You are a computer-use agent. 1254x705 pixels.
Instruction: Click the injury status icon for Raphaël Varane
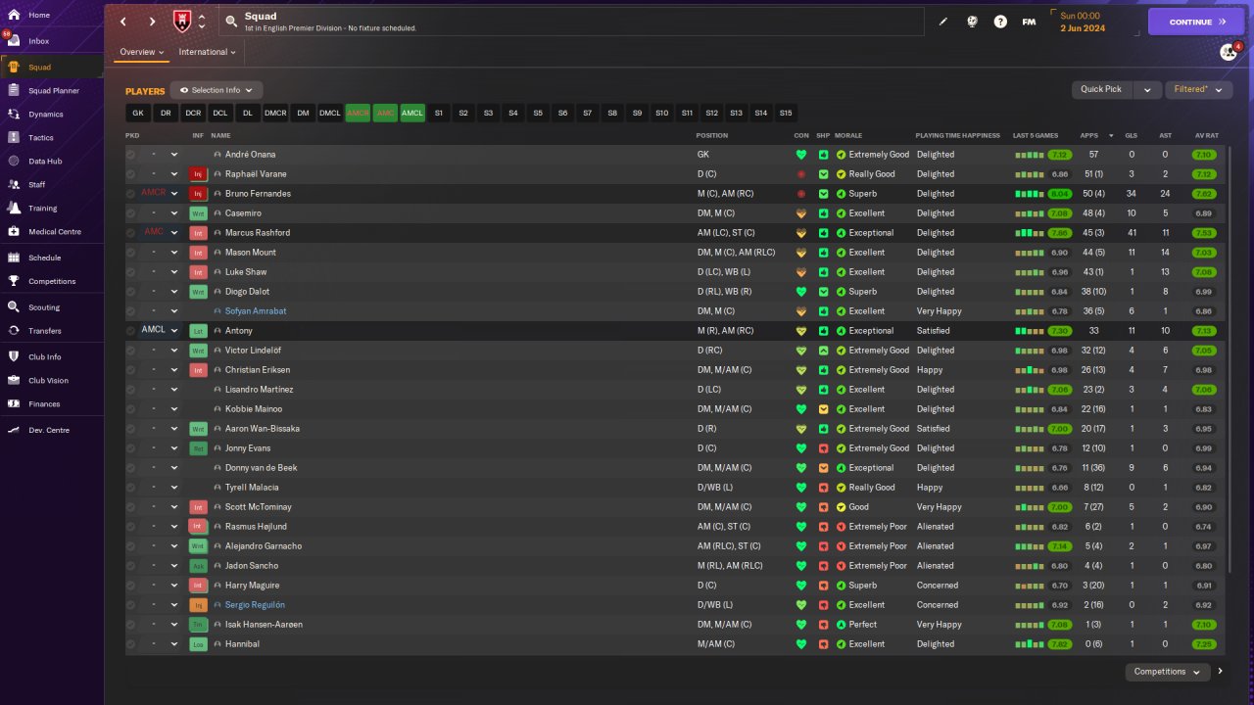tap(199, 174)
